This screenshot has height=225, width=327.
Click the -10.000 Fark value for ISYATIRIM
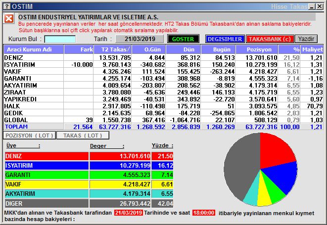coord(82,65)
